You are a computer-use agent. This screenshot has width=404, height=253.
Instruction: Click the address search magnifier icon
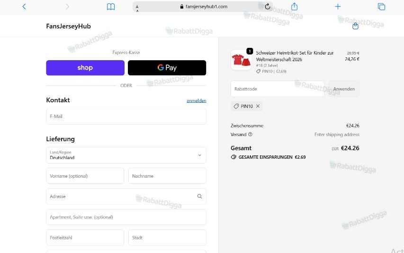pyautogui.click(x=199, y=196)
